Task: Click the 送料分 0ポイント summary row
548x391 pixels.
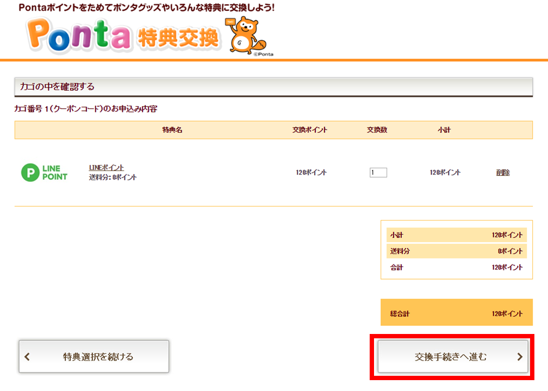Action: [x=457, y=251]
